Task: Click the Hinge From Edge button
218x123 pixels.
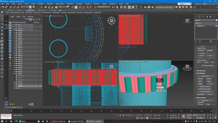Action: click(x=204, y=86)
